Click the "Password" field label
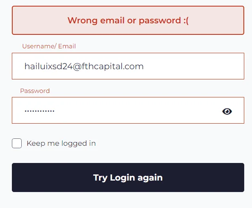Image resolution: width=252 pixels, height=208 pixels. [x=35, y=91]
